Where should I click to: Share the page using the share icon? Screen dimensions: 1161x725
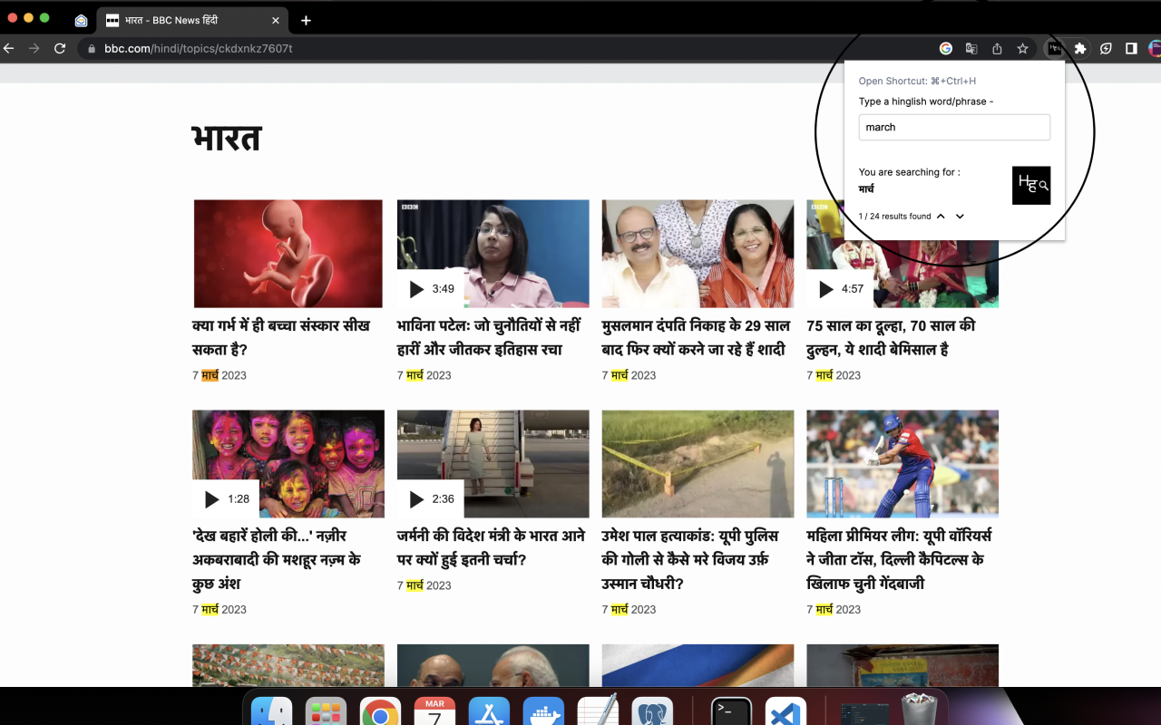click(x=996, y=48)
